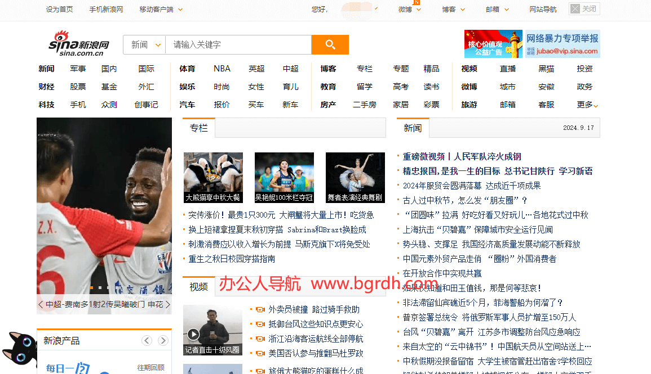Show next slide in photo carousel
651x374 pixels.
(167, 304)
